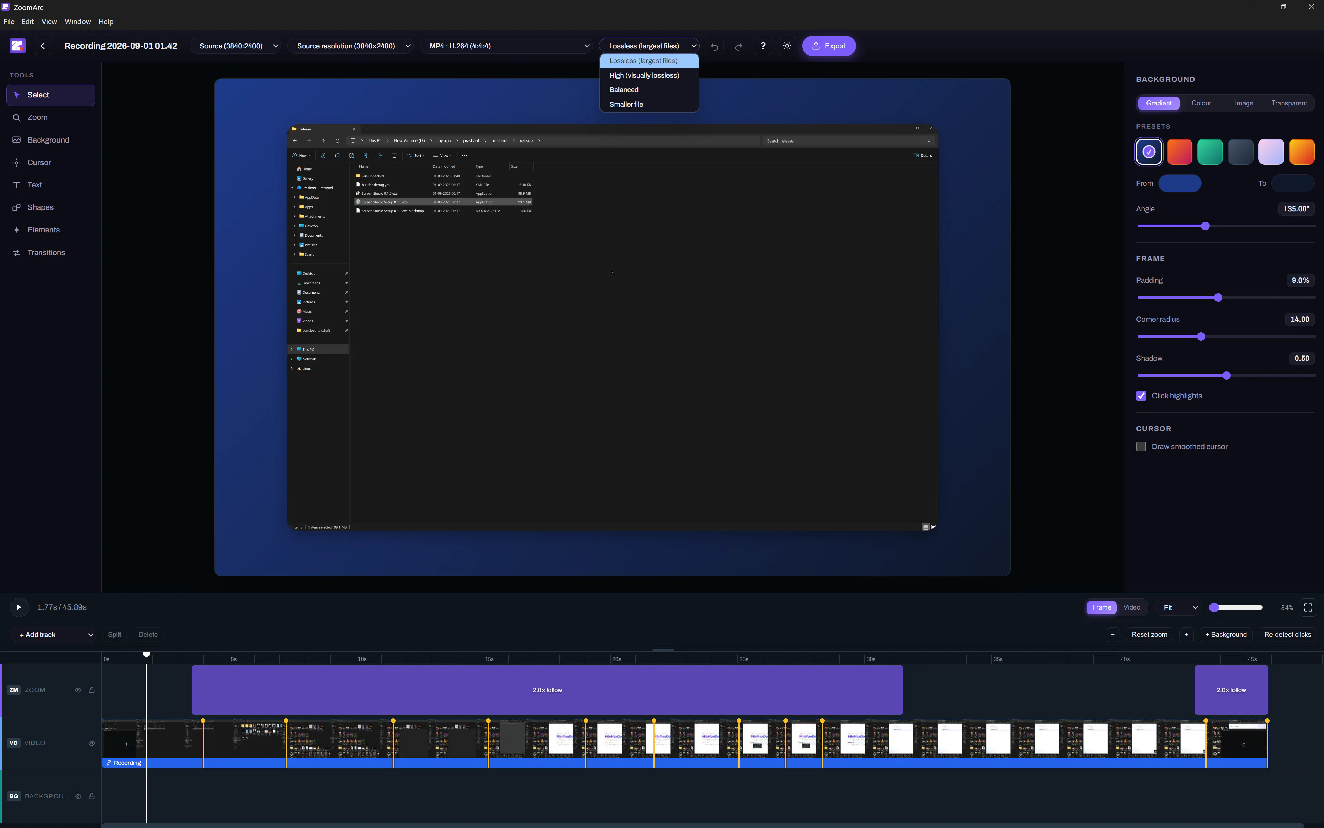
Task: Enable Draw smoothed cursor checkbox
Action: click(x=1141, y=447)
